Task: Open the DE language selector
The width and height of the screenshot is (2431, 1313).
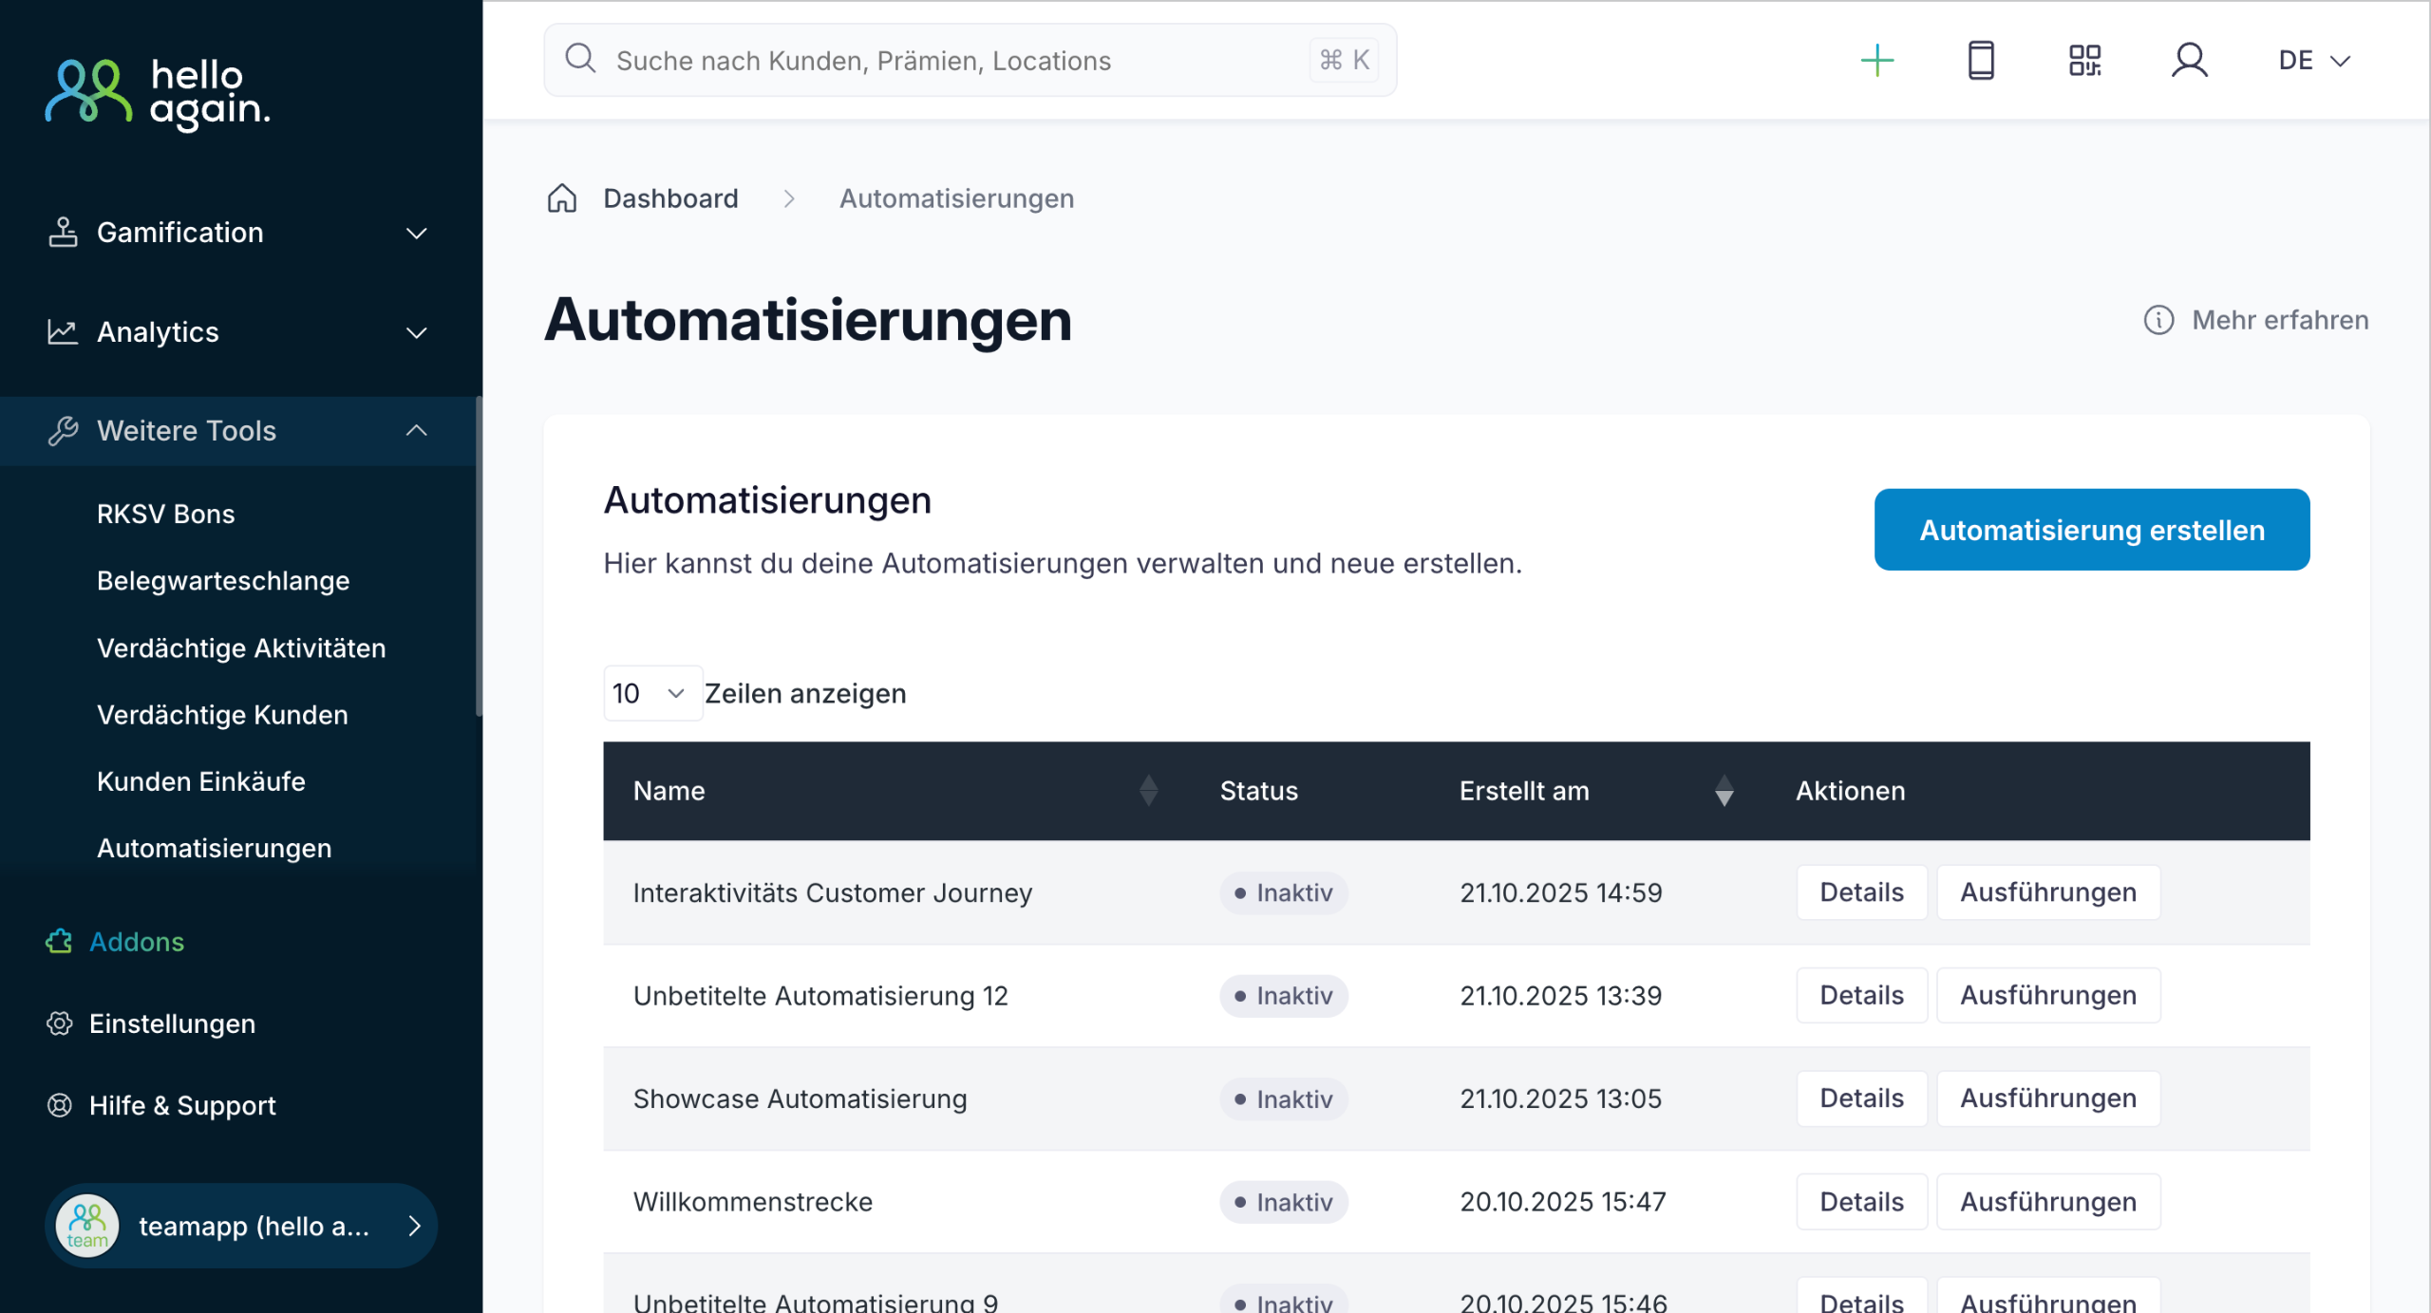Action: point(2313,61)
